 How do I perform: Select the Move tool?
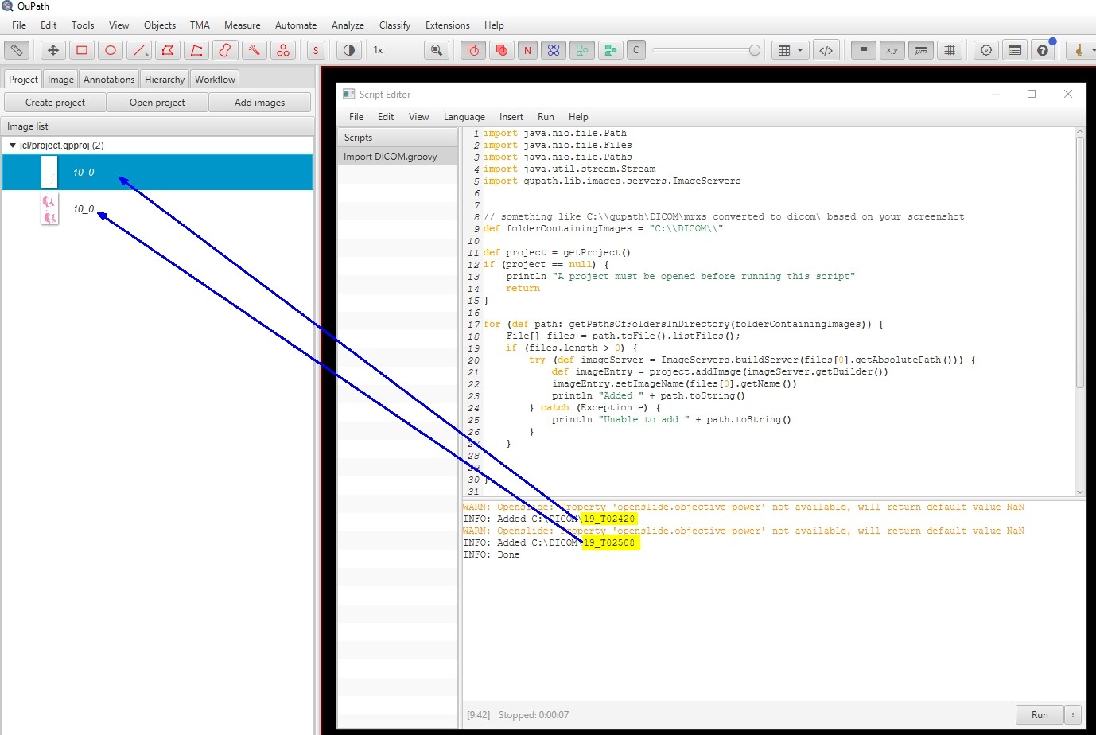(53, 50)
